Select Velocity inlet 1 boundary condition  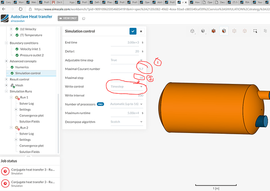[x=30, y=49]
